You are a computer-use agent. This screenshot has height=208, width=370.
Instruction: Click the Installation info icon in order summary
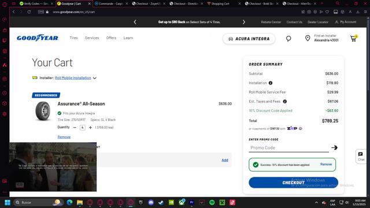(271, 83)
